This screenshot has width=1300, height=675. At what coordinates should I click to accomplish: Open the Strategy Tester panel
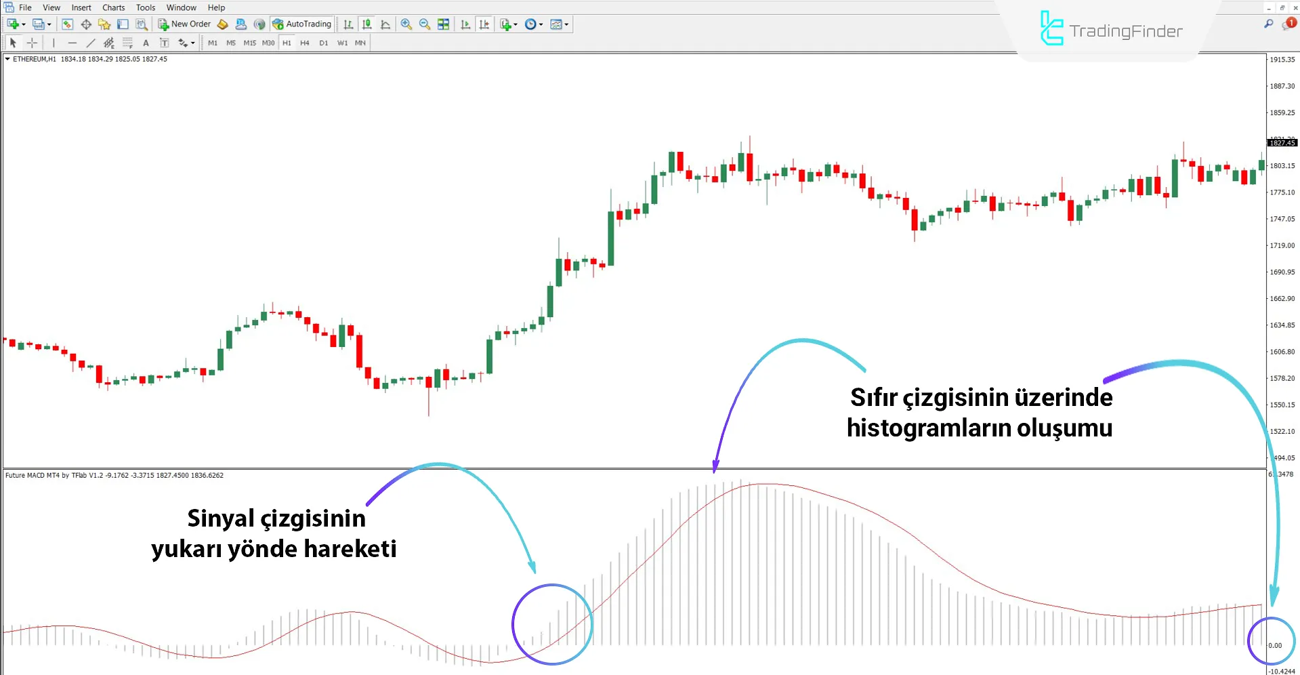(x=142, y=24)
